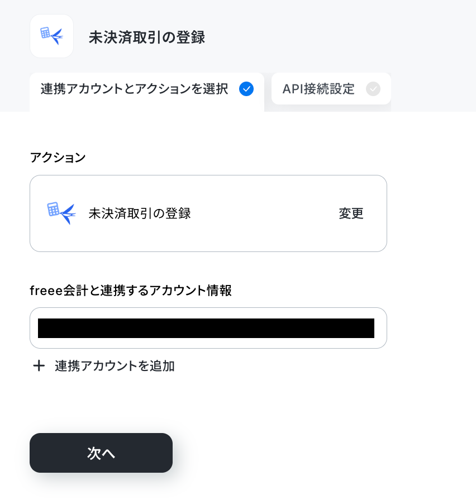The image size is (476, 504).
Task: Switch to the API接続設定 tab
Action: 331,89
